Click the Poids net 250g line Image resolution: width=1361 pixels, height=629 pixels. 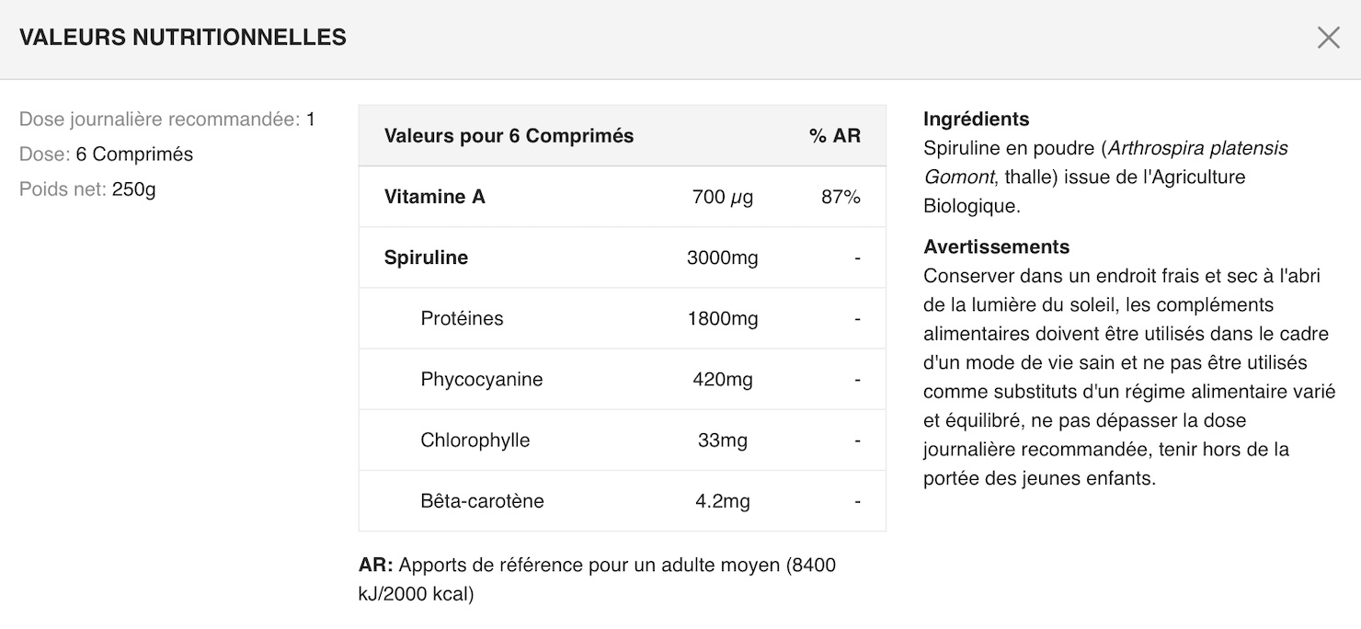click(x=87, y=189)
